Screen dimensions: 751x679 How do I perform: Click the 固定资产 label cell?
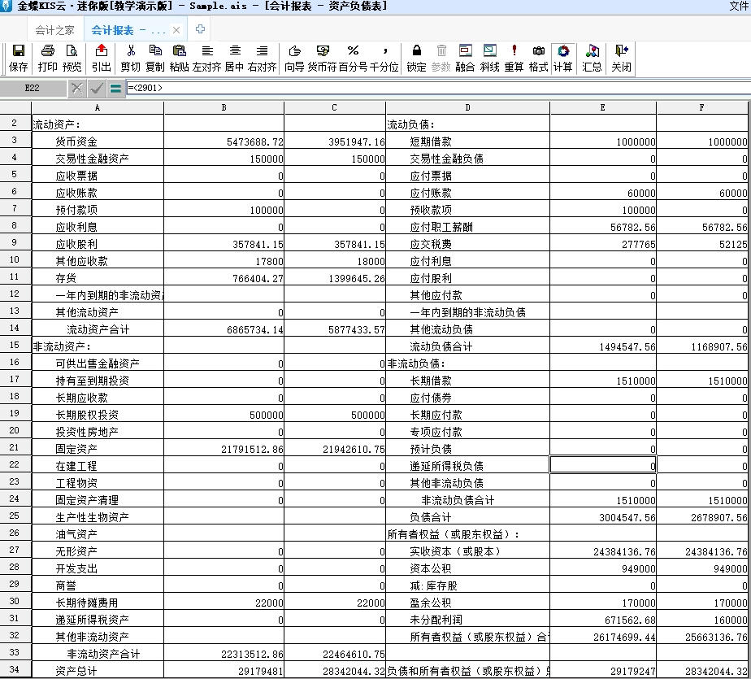tap(98, 449)
